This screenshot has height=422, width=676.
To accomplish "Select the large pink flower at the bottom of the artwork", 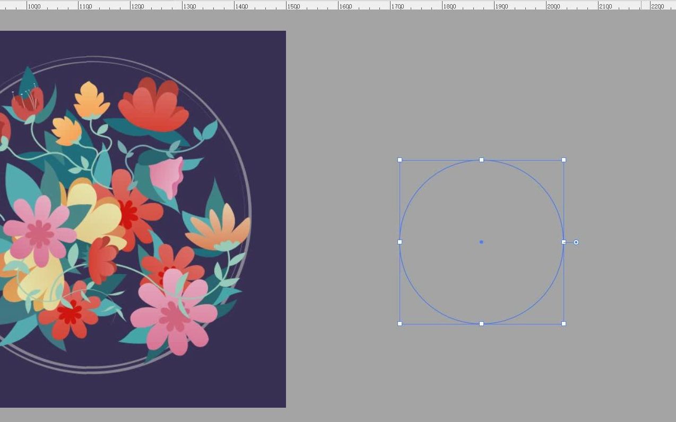I will coord(174,313).
